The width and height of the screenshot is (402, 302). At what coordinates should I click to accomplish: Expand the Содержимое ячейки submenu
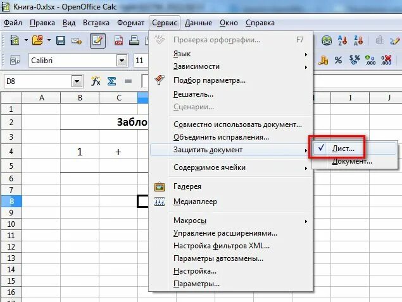point(230,167)
